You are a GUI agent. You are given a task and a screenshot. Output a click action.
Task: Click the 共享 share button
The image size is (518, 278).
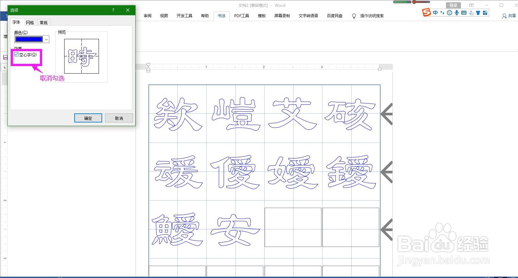[509, 16]
